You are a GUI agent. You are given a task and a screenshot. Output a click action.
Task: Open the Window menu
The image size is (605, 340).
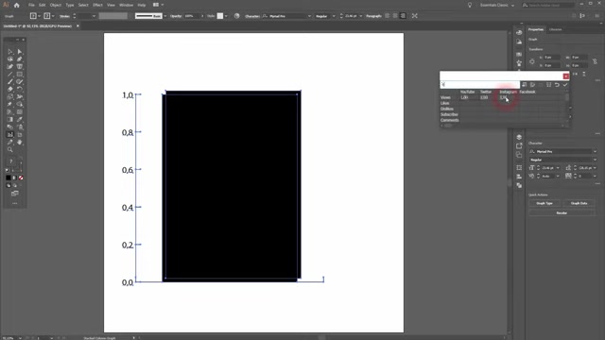[126, 5]
